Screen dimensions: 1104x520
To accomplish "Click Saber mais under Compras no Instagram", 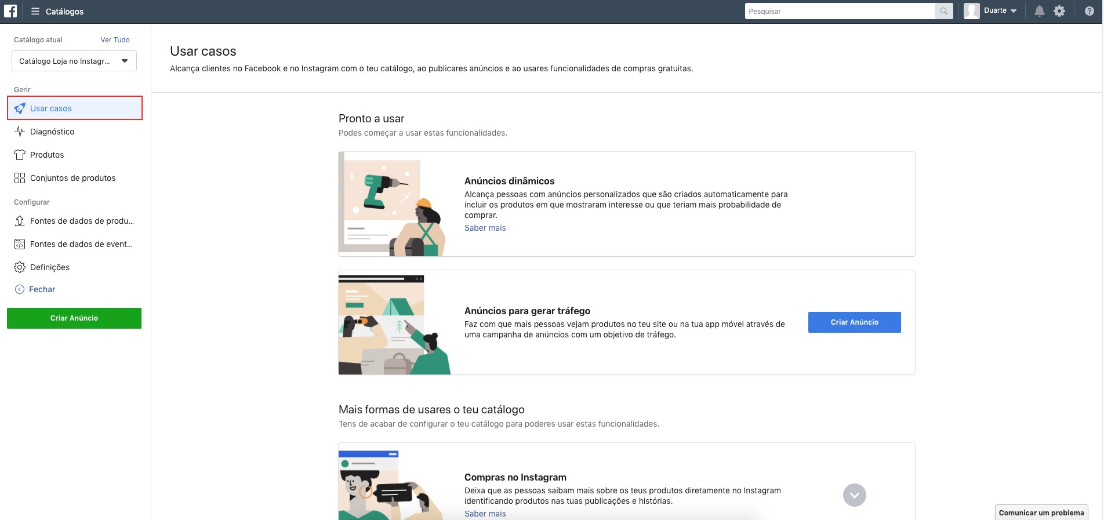I will pos(485,514).
